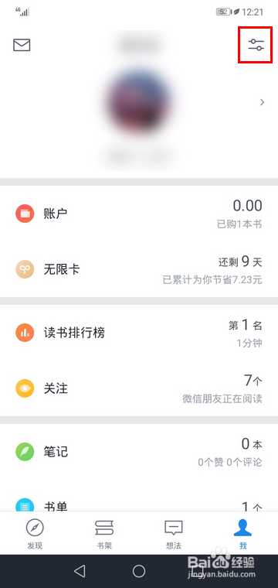Tap the yellow 关注 eye icon
This screenshot has width=278, height=588.
tap(25, 388)
